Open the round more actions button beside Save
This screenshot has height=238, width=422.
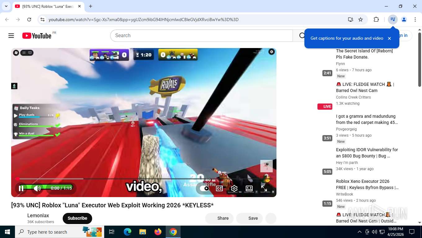271,218
